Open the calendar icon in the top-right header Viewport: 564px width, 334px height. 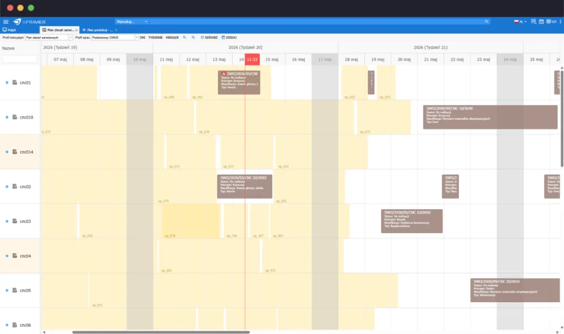(x=541, y=21)
